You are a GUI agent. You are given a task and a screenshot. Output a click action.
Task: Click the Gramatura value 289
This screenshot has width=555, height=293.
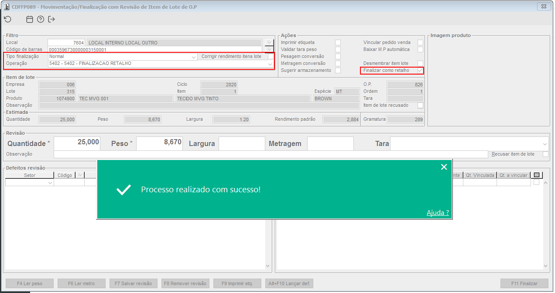[405, 119]
